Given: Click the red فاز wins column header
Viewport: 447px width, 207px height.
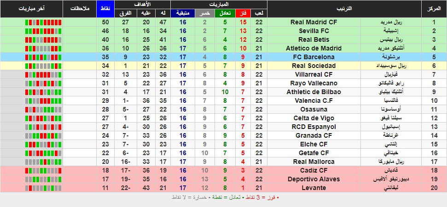Looking at the screenshot, I should pyautogui.click(x=243, y=13).
